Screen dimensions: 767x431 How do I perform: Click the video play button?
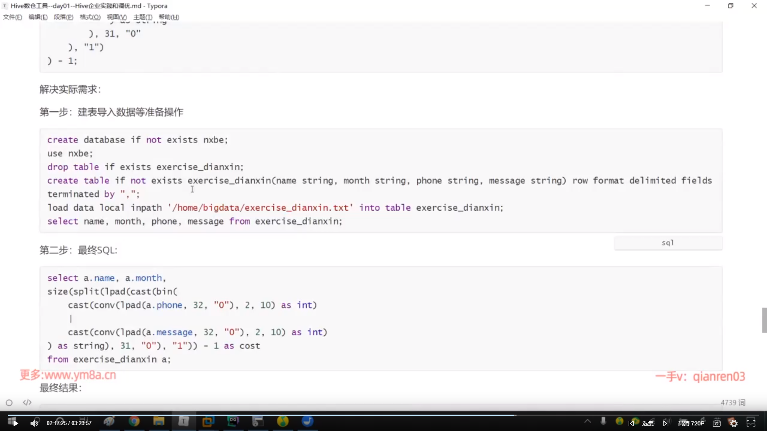(x=15, y=423)
